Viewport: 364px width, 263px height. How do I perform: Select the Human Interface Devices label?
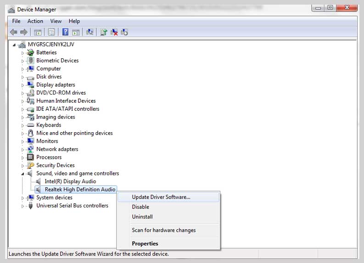pos(66,101)
